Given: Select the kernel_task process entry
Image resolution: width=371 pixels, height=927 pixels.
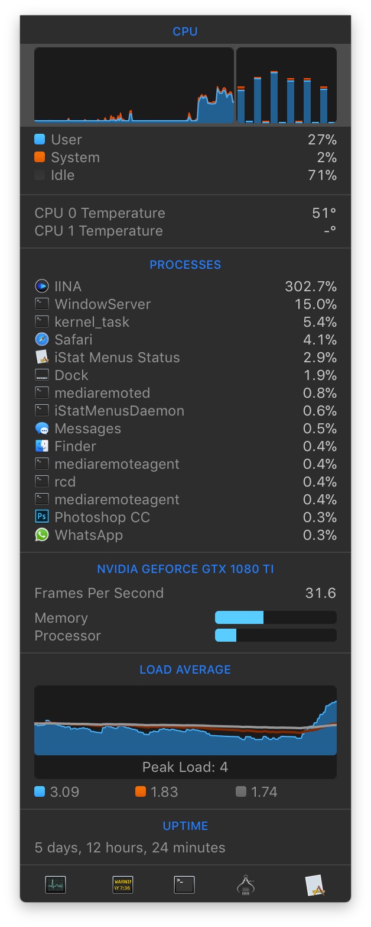Looking at the screenshot, I should [185, 322].
